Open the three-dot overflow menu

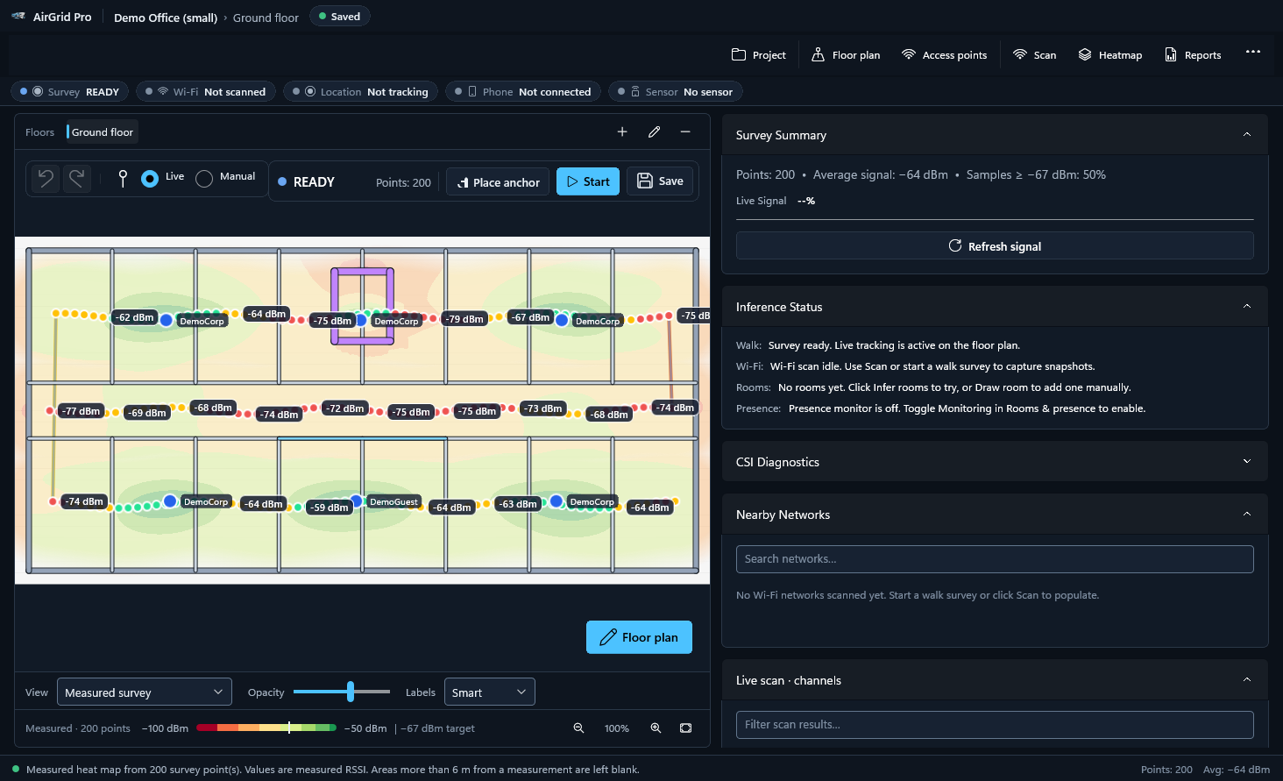1253,52
